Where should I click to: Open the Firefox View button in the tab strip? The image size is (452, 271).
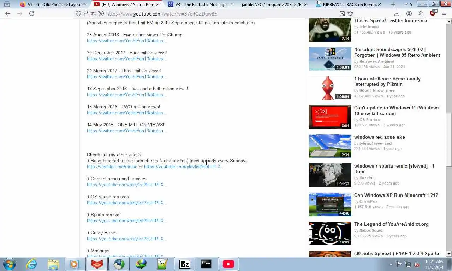[7, 5]
